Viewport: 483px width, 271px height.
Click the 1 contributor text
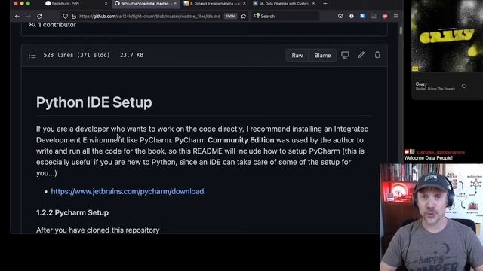57,25
